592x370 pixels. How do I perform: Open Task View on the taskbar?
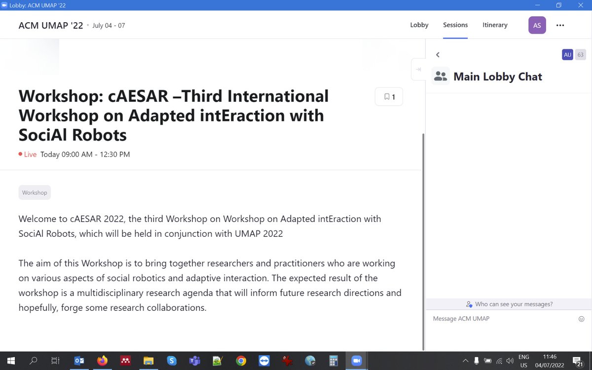click(x=56, y=361)
